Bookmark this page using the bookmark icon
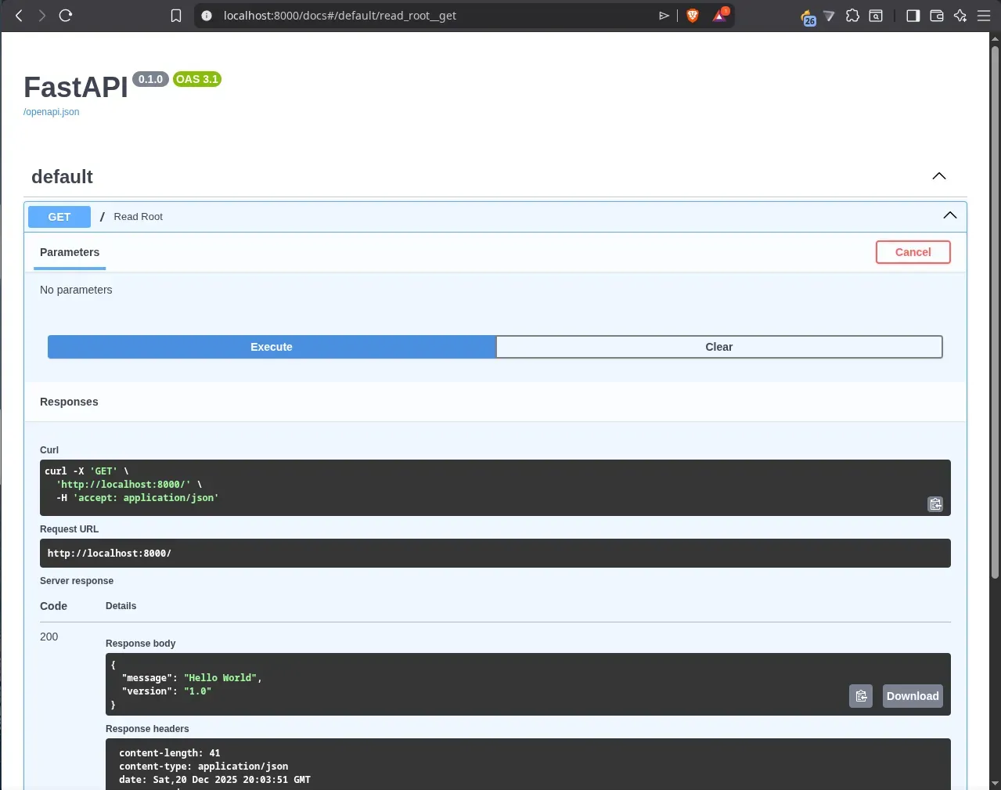Screen dimensions: 1001x790 [176, 16]
